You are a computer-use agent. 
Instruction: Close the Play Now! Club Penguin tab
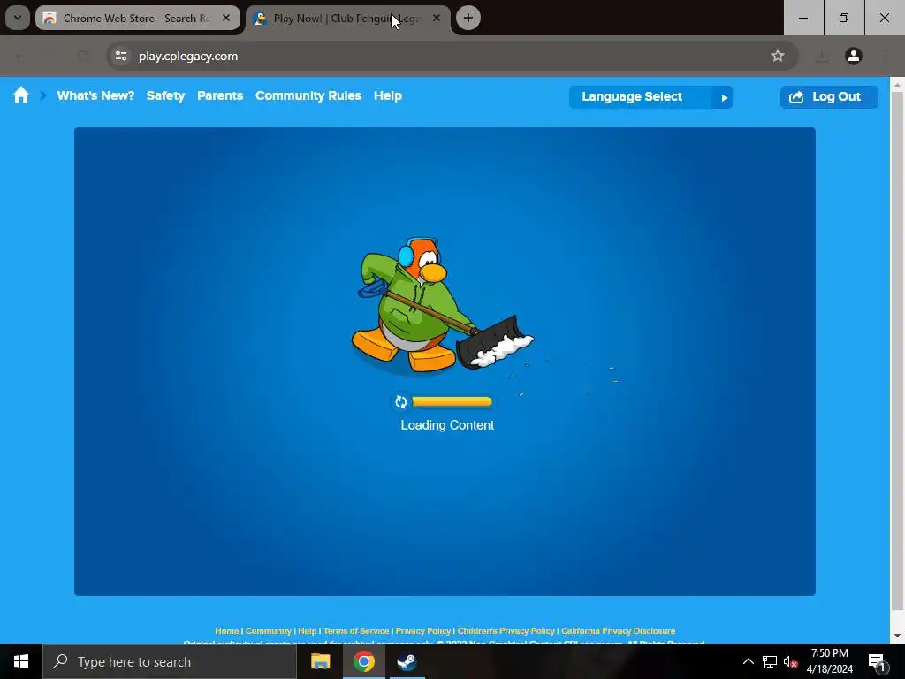(437, 18)
